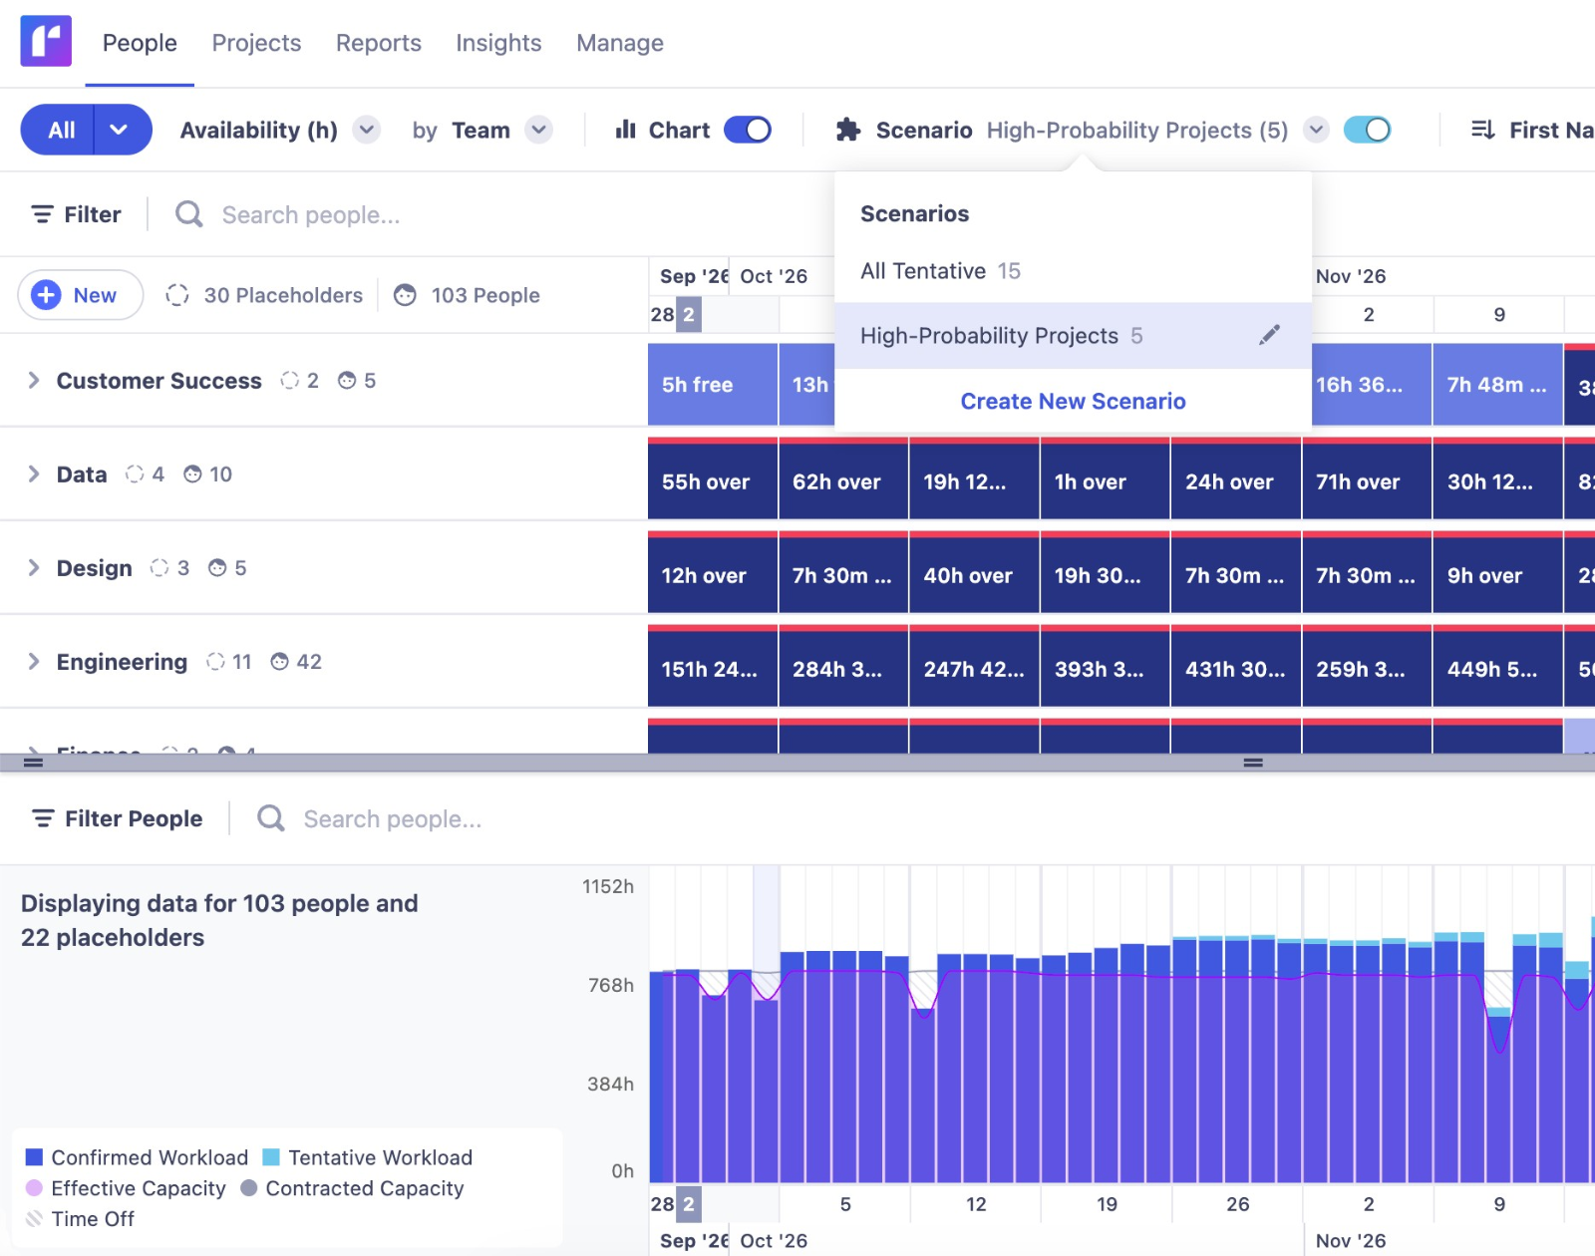Open the by Team grouping dropdown
The image size is (1595, 1256).
point(539,130)
